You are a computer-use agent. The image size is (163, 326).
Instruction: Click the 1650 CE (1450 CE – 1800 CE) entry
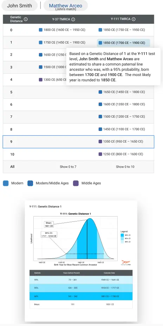coord(122,92)
